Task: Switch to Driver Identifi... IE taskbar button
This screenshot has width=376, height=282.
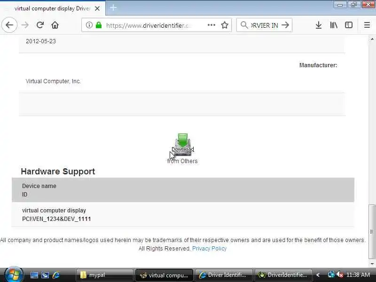Action: 224,275
